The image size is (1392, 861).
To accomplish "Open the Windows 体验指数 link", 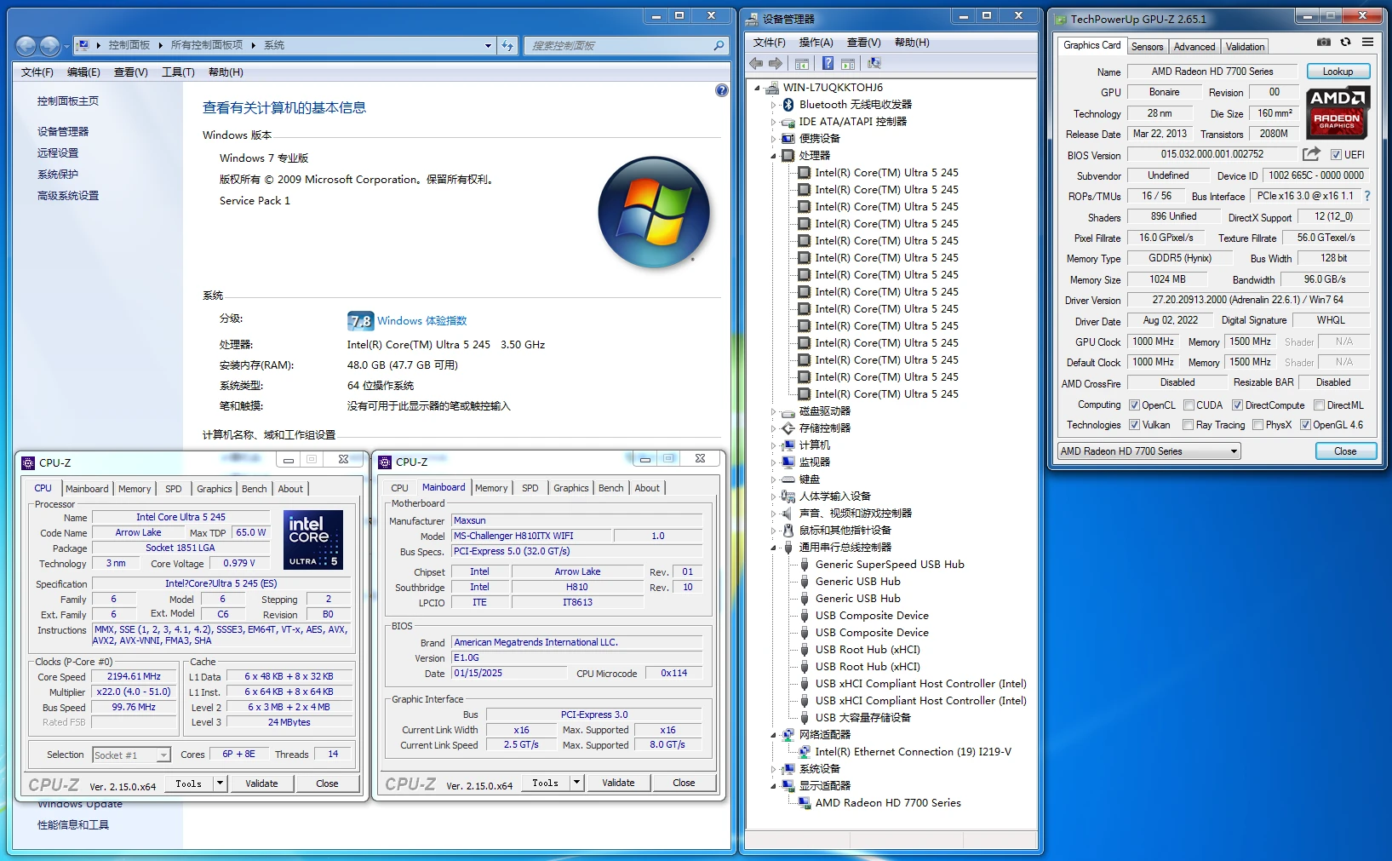I will (x=421, y=321).
